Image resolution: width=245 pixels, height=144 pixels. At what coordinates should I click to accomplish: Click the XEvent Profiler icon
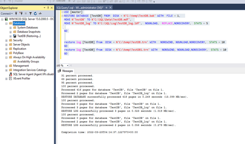(x=10, y=78)
